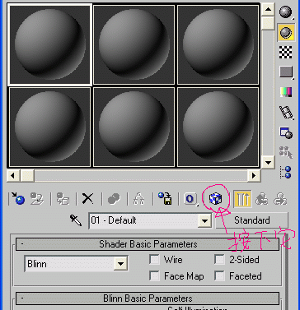Select the top-middle sample sphere slot

(x=134, y=44)
